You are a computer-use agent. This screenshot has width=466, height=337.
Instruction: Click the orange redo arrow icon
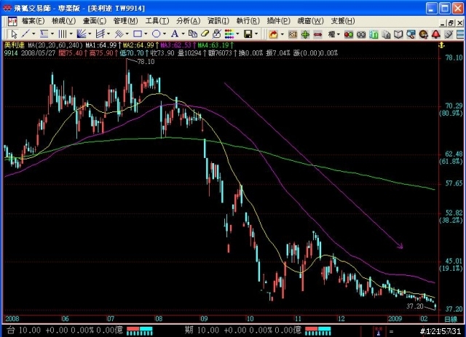tap(273, 34)
